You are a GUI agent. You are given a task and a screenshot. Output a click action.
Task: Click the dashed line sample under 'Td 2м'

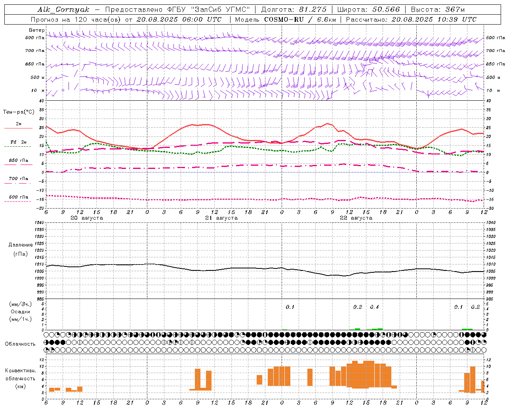17,147
